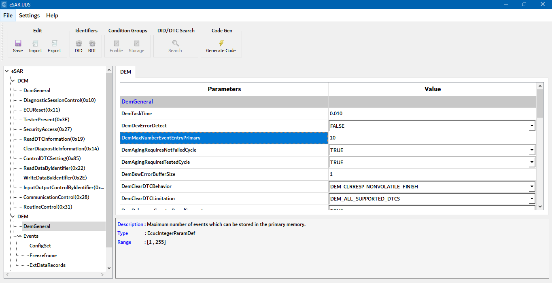Click the Enable condition group icon
The image size is (552, 283).
point(116,43)
